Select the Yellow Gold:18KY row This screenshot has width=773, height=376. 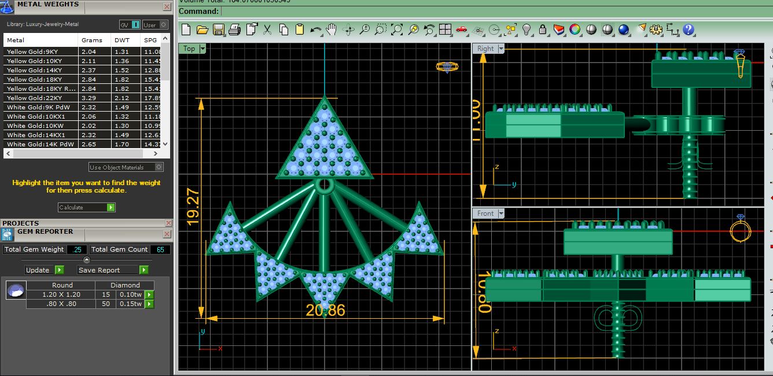point(41,79)
